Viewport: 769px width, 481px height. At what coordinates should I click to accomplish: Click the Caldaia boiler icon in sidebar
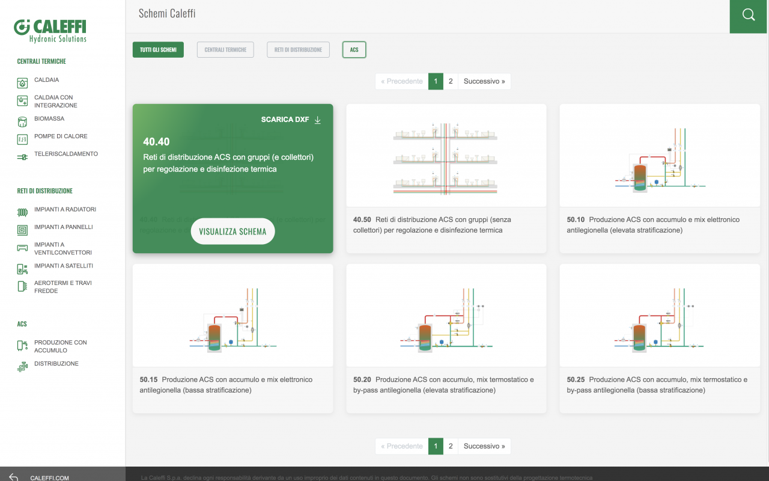click(x=22, y=83)
